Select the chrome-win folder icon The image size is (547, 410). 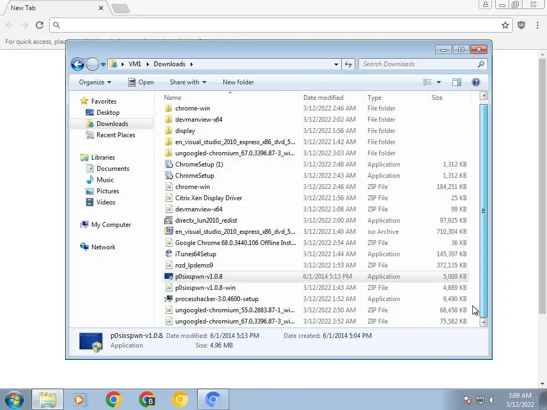pyautogui.click(x=168, y=108)
